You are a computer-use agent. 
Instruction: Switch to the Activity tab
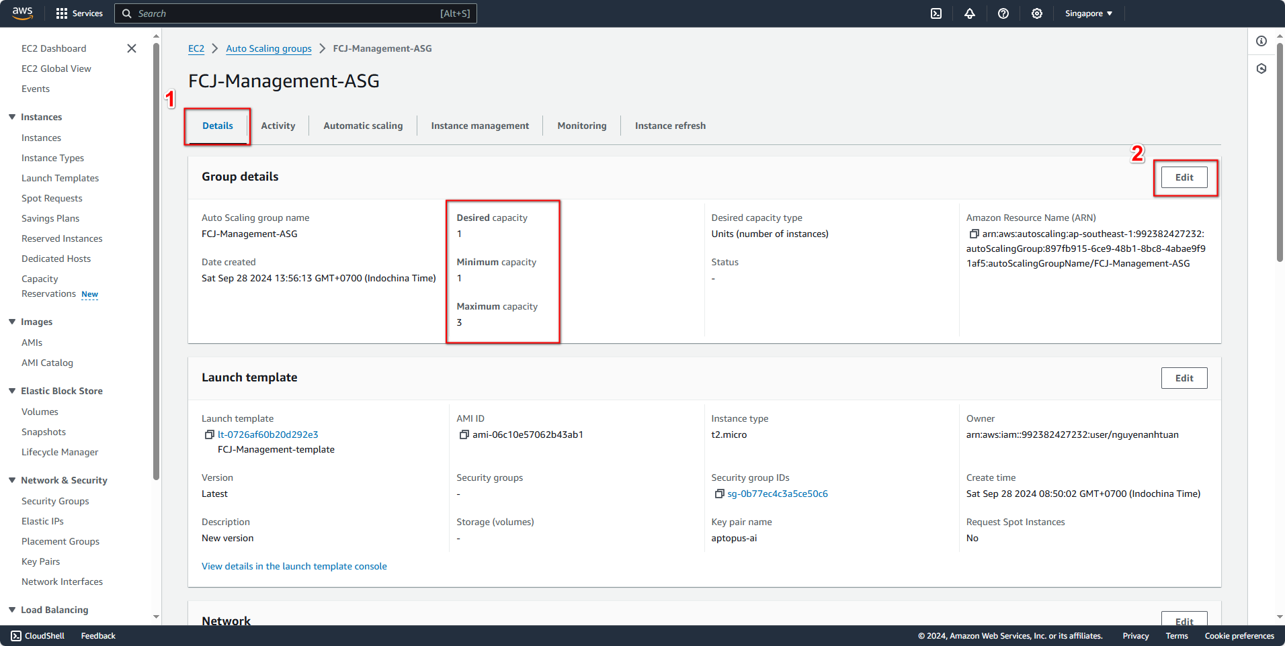[x=278, y=126]
